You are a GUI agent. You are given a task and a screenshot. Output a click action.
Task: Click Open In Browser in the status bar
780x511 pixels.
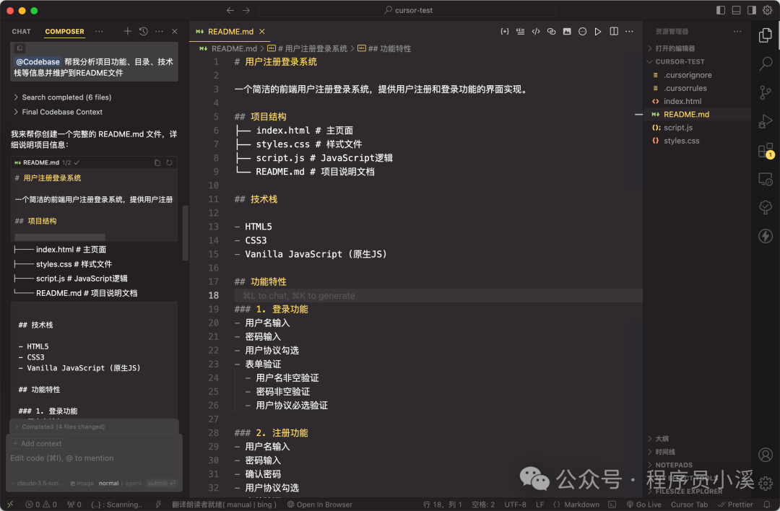(x=320, y=504)
